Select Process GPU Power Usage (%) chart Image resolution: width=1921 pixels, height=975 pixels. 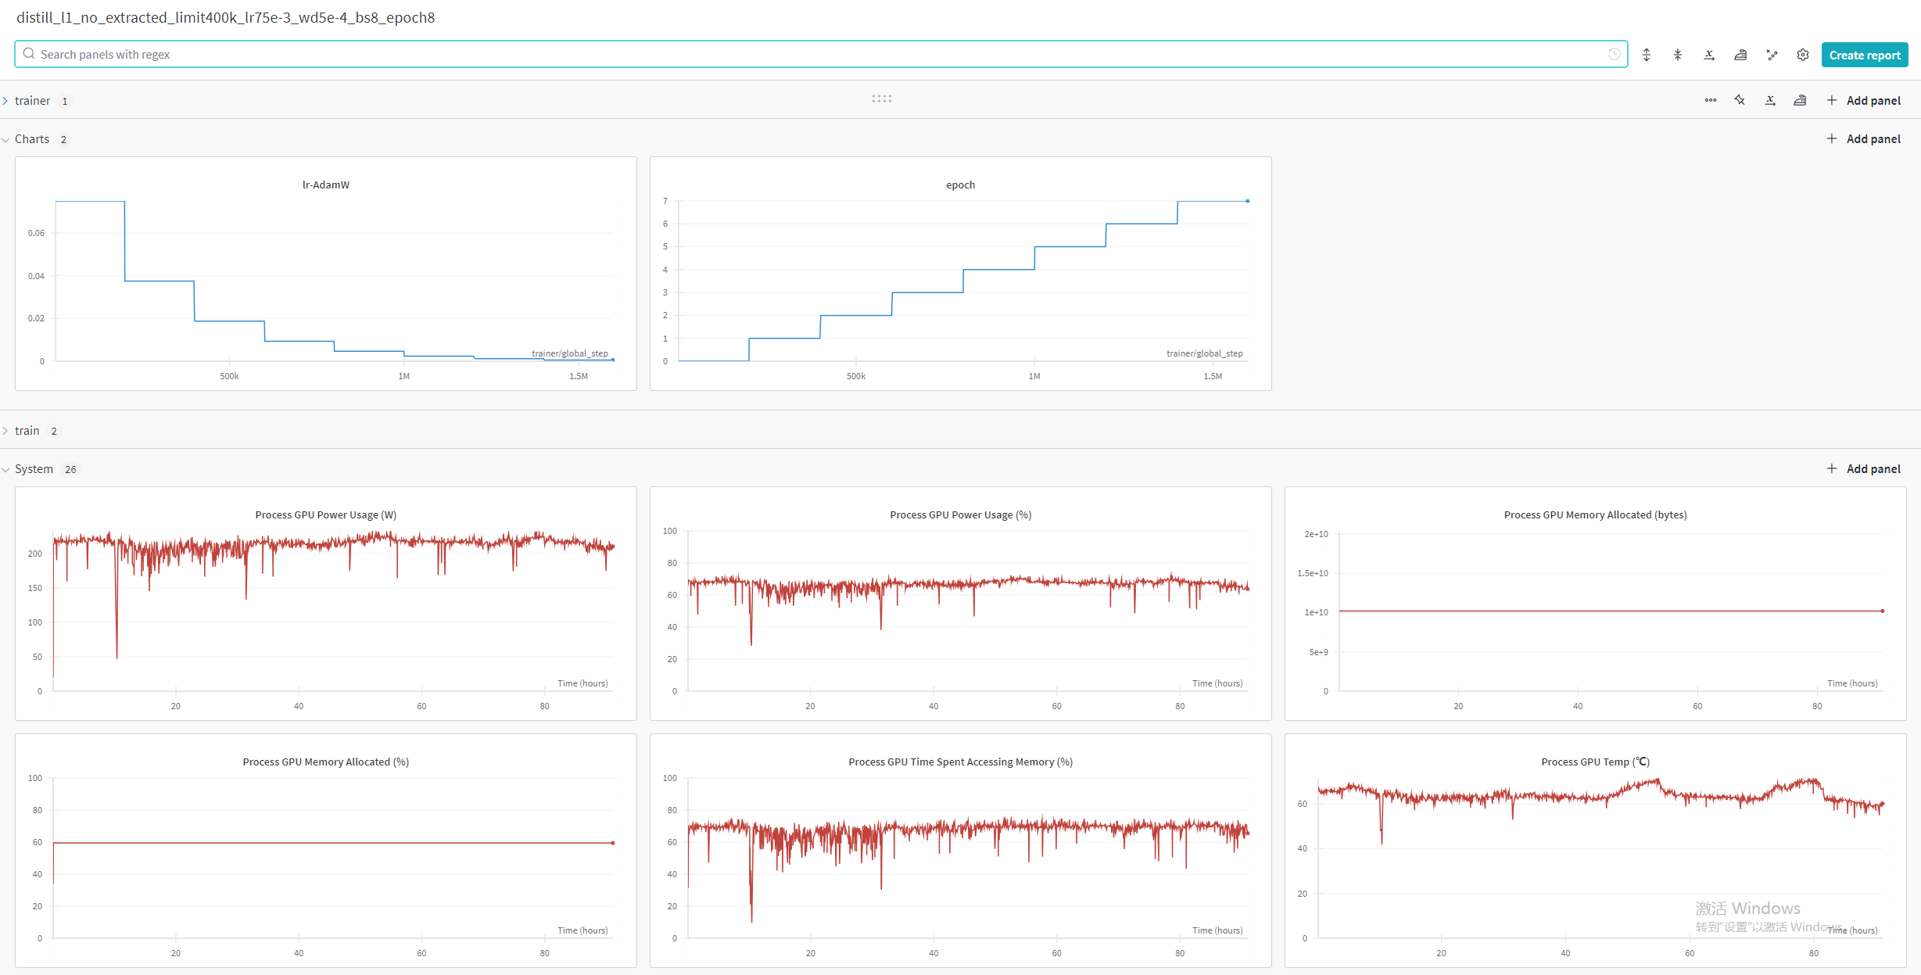tap(961, 604)
